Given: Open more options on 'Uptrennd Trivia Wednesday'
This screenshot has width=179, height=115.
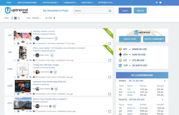Looking at the screenshot, I should (106, 94).
